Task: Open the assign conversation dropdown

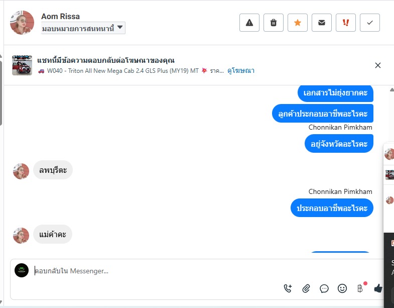Action: click(83, 28)
